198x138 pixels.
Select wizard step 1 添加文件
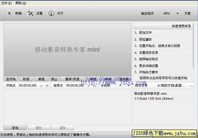tap(163, 33)
